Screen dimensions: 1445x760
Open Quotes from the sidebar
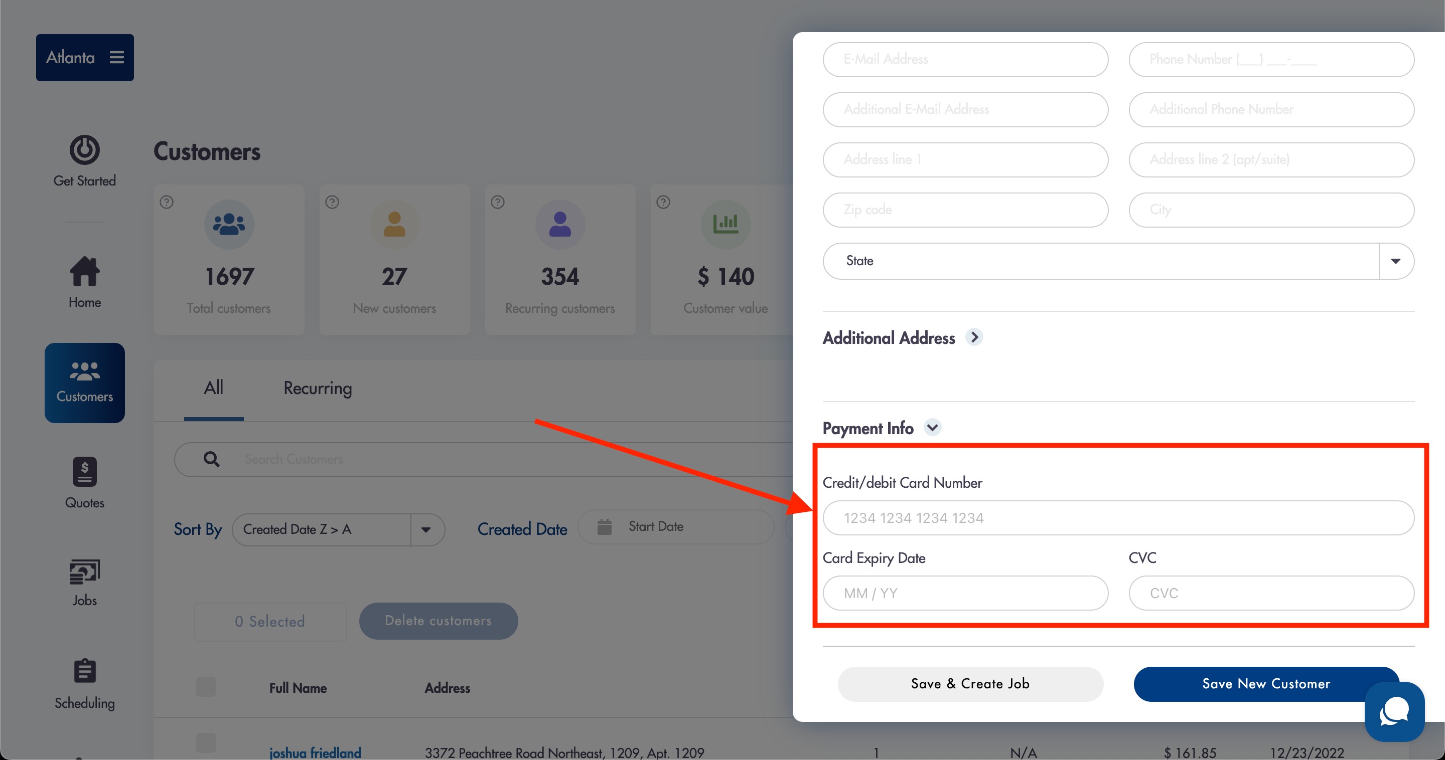click(x=85, y=471)
